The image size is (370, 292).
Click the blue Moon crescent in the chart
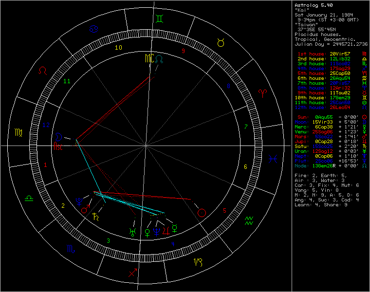pyautogui.click(x=58, y=137)
